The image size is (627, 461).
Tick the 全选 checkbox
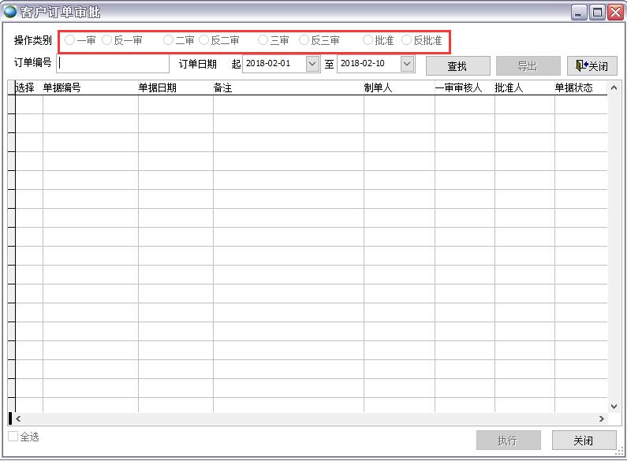(13, 437)
